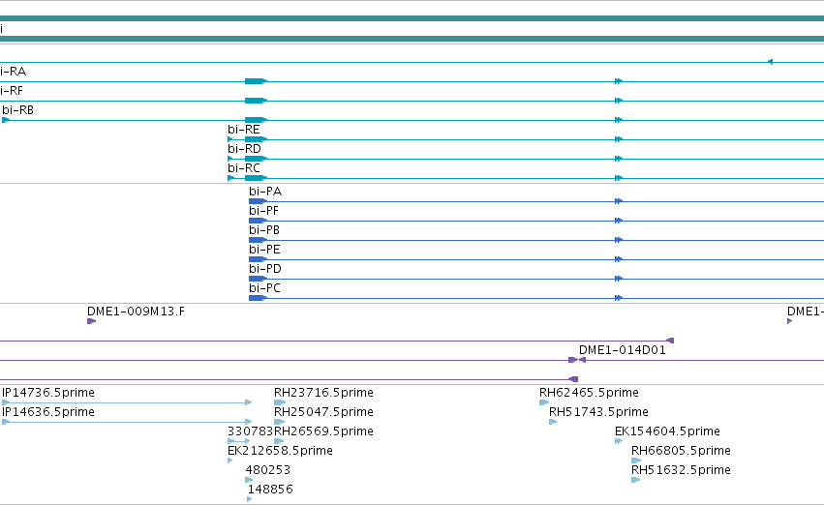This screenshot has width=824, height=505.
Task: Click the bi-PD protein track label
Action: [265, 269]
